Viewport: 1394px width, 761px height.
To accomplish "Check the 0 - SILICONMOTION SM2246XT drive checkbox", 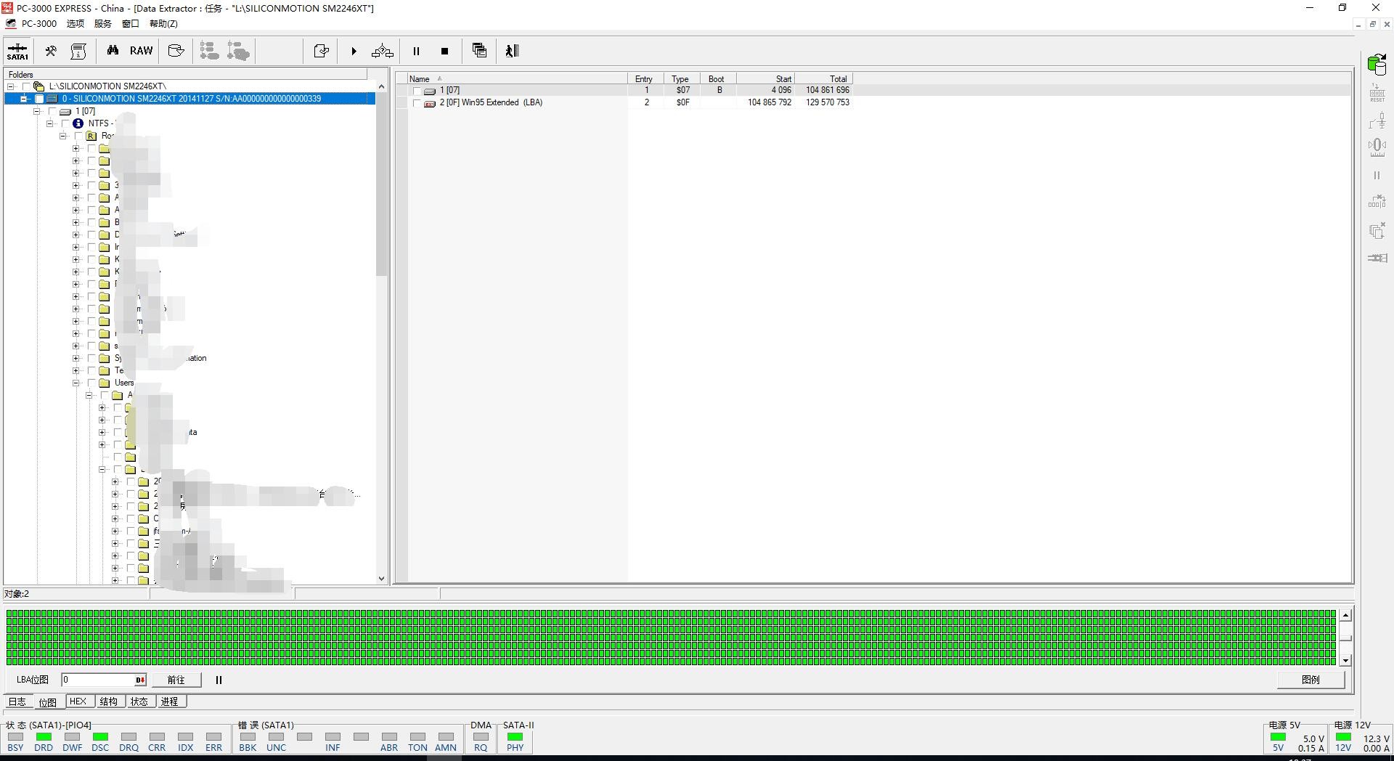I will pyautogui.click(x=39, y=99).
